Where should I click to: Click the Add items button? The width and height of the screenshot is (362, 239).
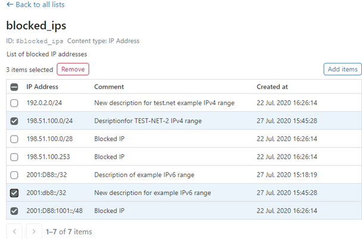pyautogui.click(x=342, y=70)
